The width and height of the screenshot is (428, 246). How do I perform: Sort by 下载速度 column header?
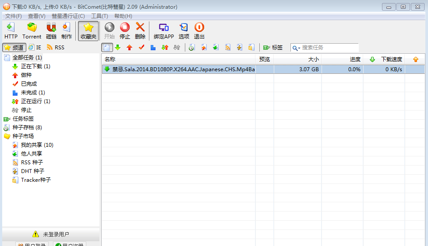[384, 59]
